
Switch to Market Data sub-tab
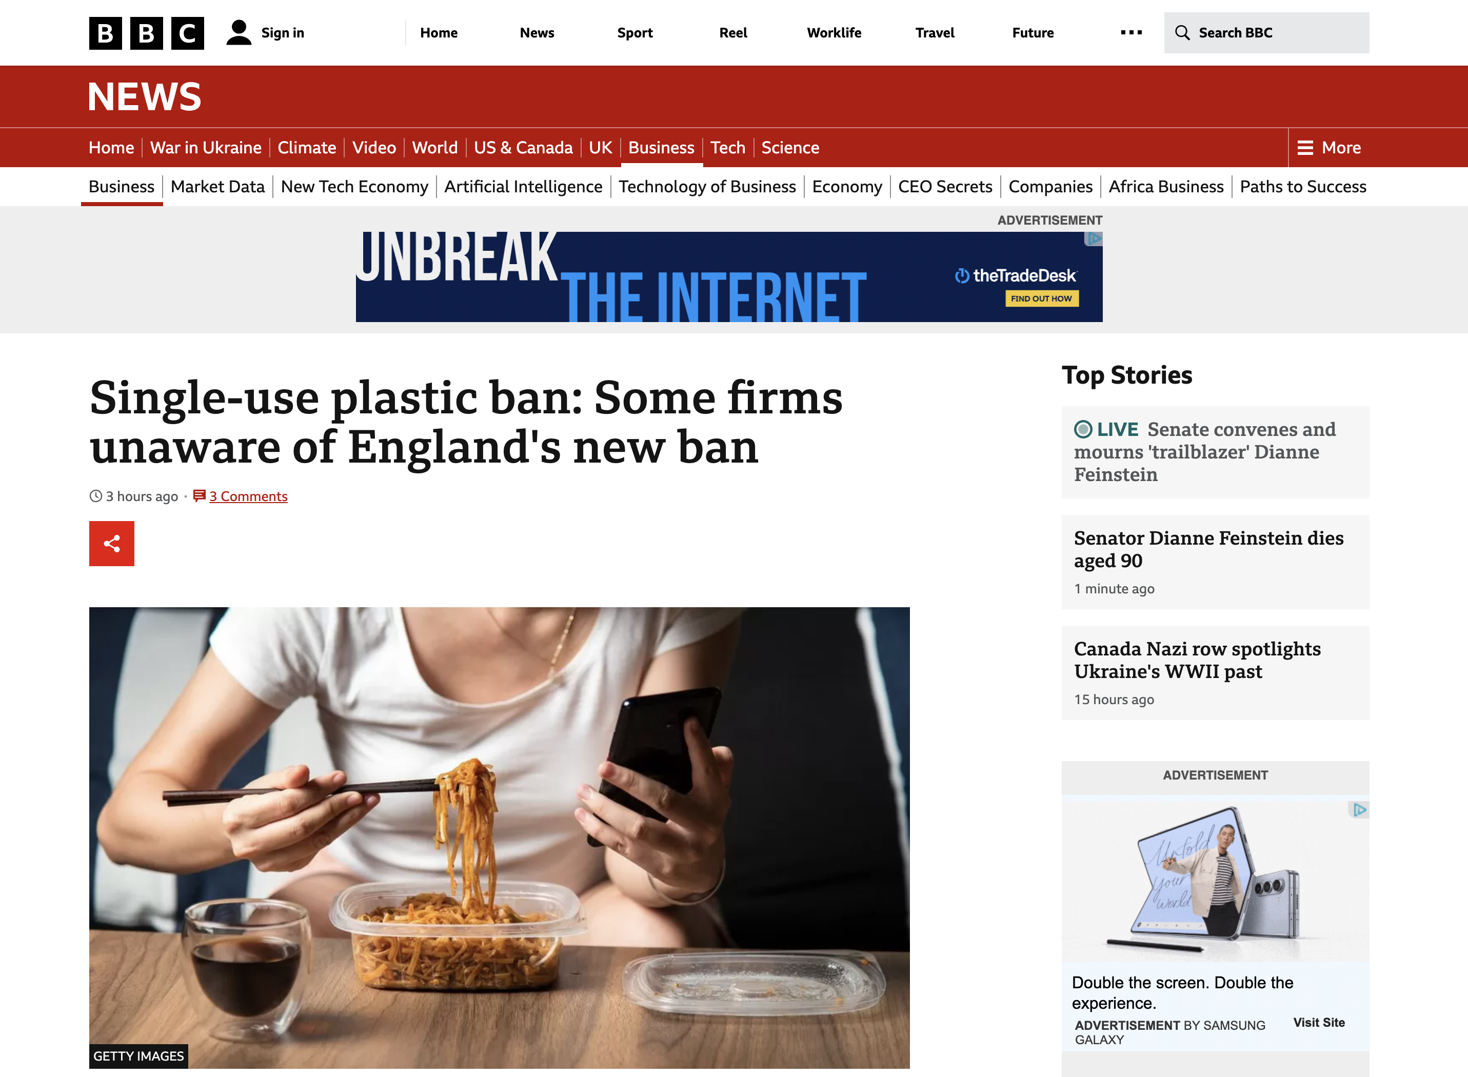point(217,187)
